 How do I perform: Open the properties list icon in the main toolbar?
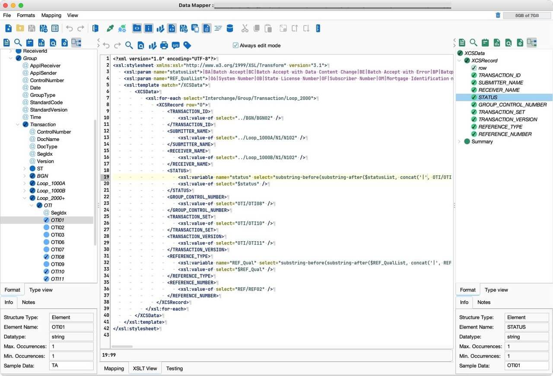(55, 29)
